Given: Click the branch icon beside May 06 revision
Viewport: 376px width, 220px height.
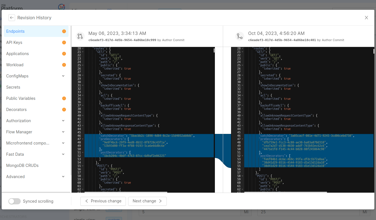Looking at the screenshot, I should (80, 36).
